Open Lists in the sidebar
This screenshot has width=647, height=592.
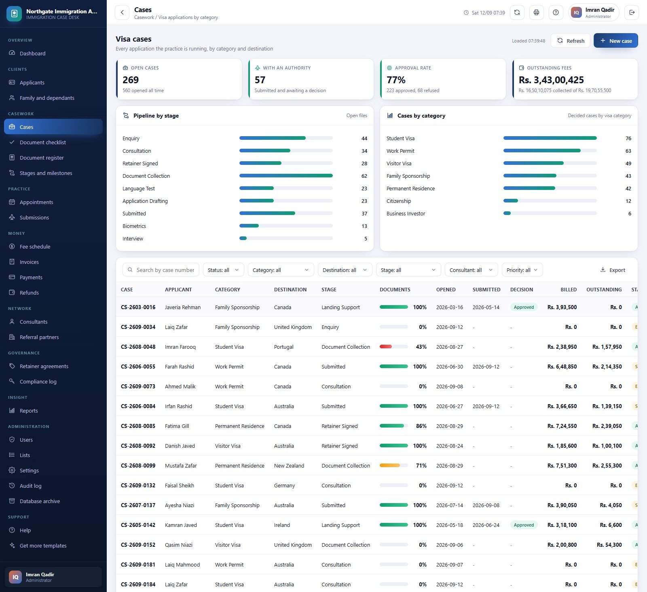point(53,455)
